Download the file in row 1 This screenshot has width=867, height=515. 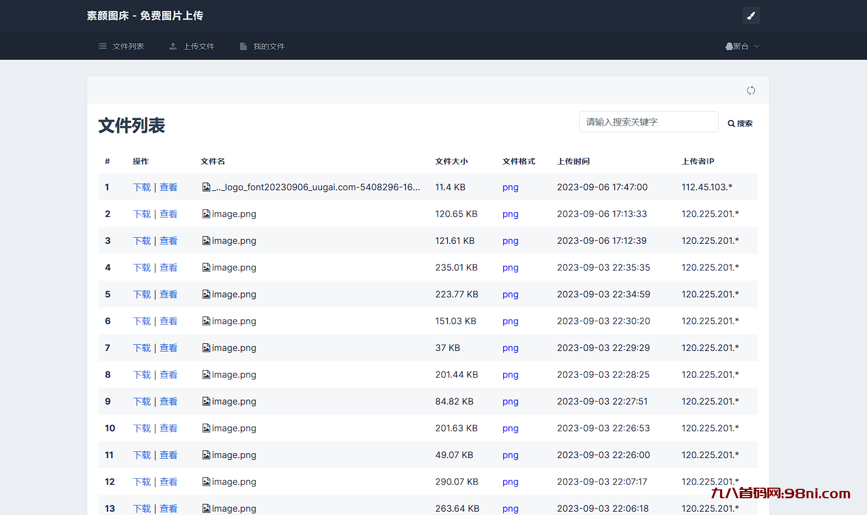click(142, 187)
